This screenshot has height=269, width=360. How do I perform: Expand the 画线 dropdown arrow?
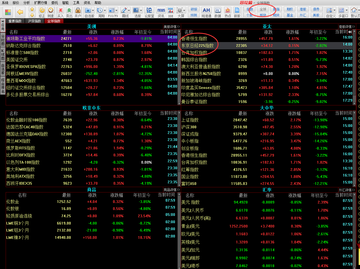tap(129, 11)
